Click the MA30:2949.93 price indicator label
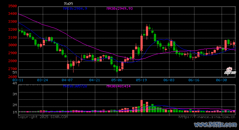Screen dimensions: 239x130 pyautogui.click(x=119, y=9)
